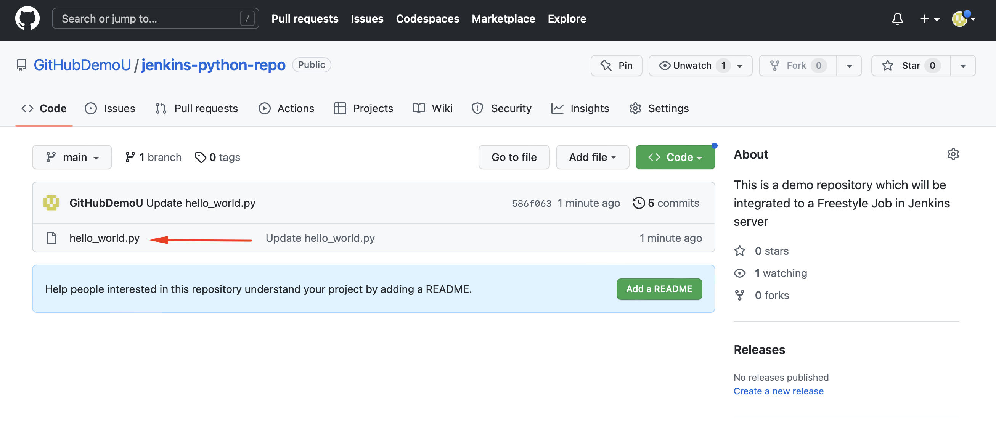996x431 pixels.
Task: Click the 1 minute ago timestamp in hello_world.py row
Action: pos(670,238)
